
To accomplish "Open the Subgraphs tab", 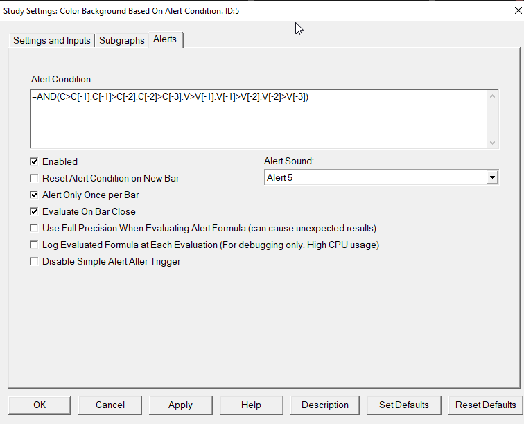I will coord(122,40).
